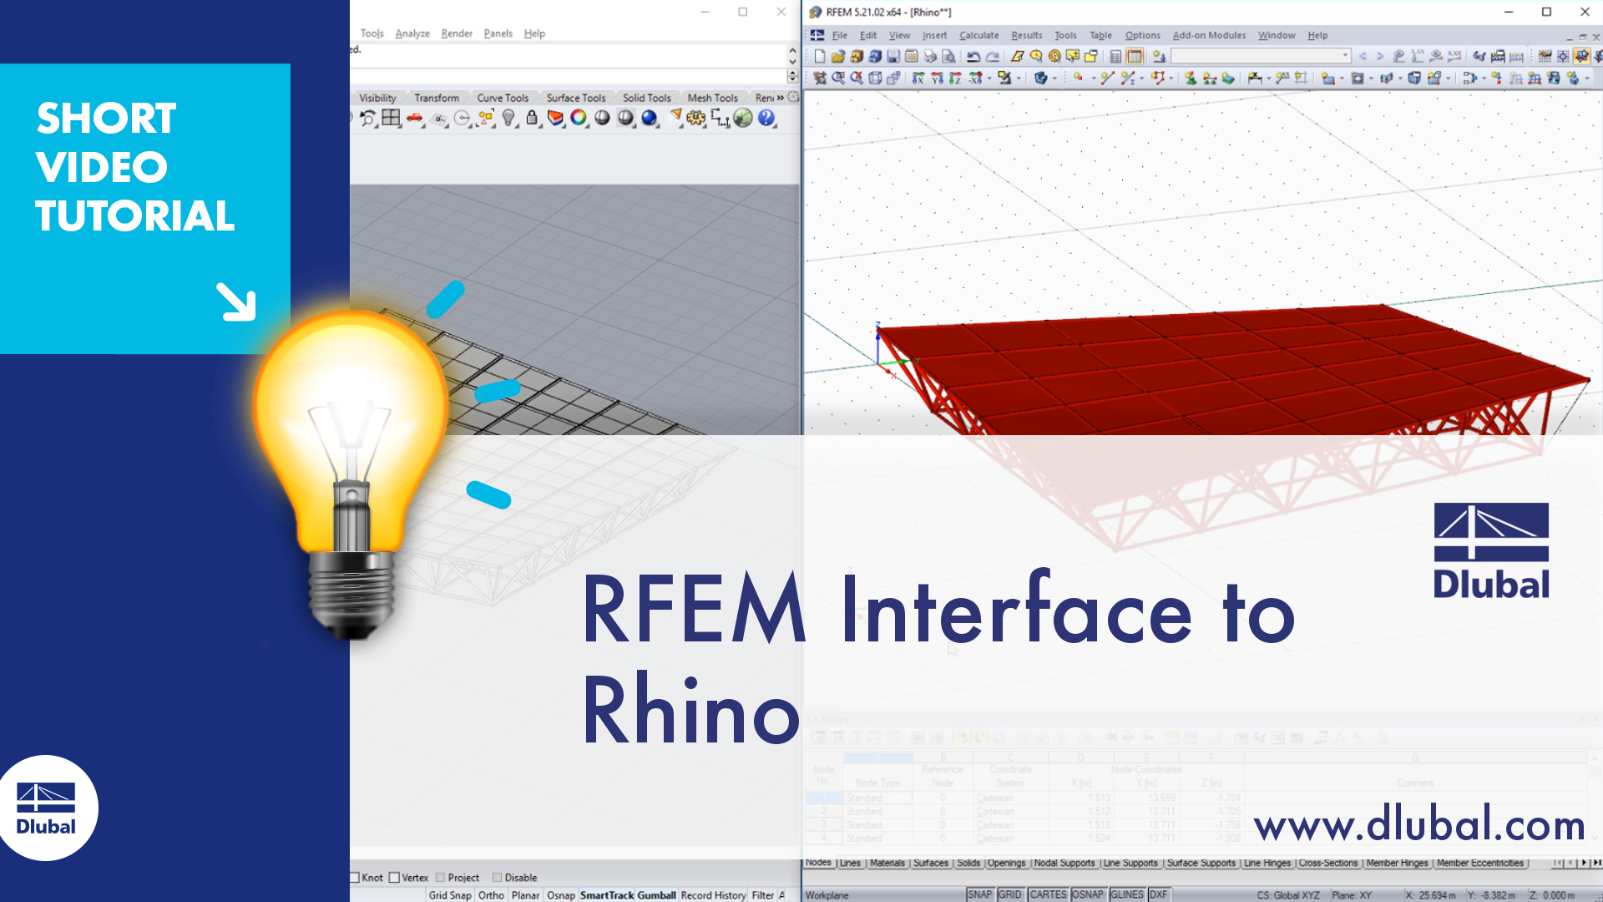Click the Rhino four-viewport layout icon
The image size is (1603, 902).
point(391,119)
